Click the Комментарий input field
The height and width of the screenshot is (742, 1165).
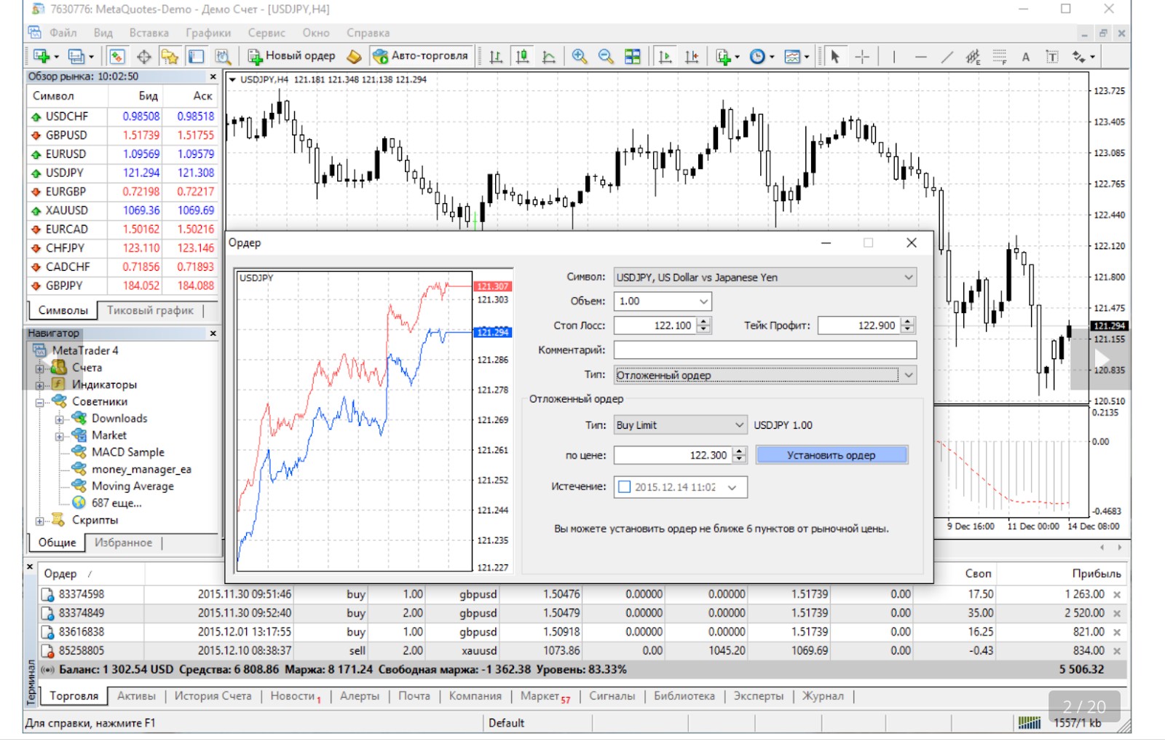tap(765, 350)
